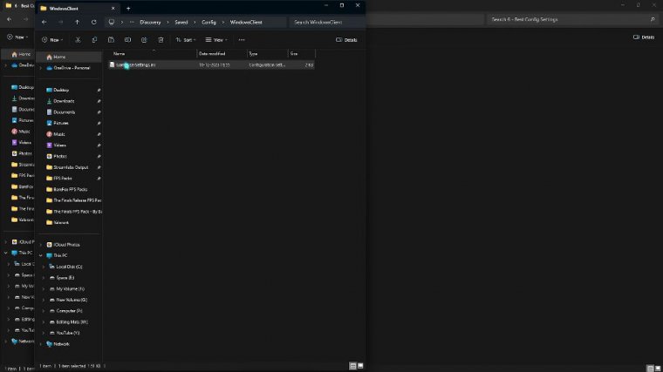Navigate back with the back arrow
The width and height of the screenshot is (663, 372).
44,22
